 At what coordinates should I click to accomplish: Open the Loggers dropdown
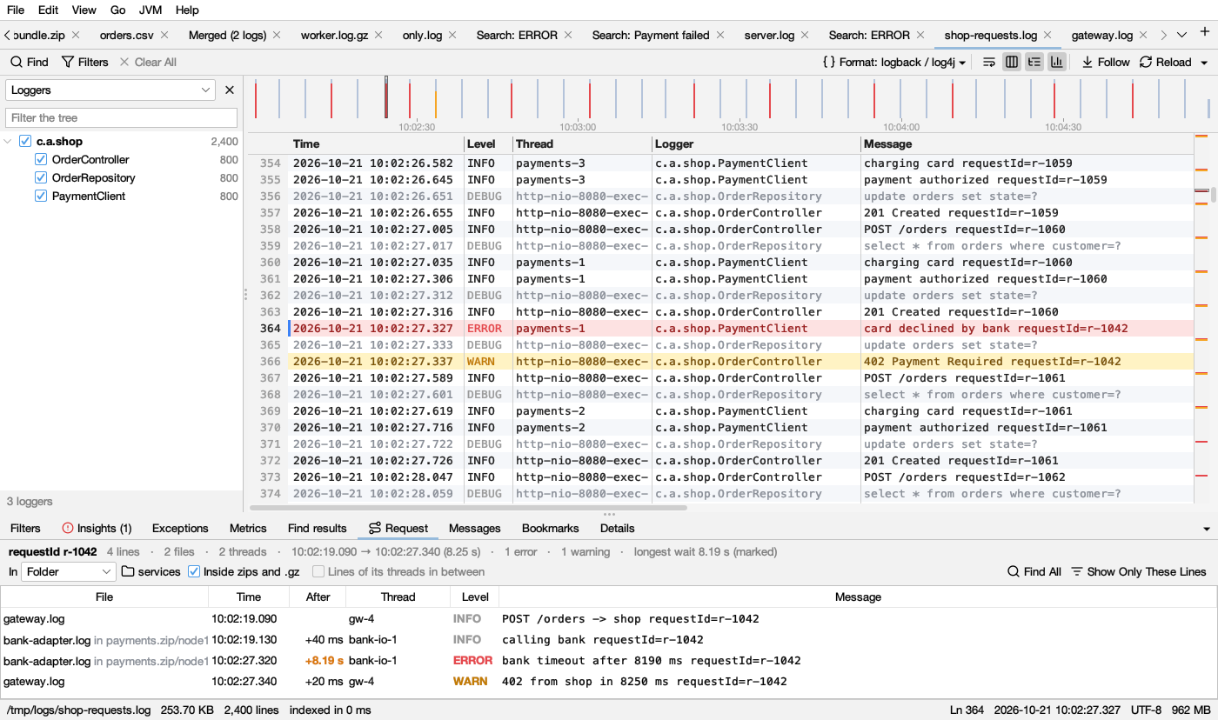click(110, 90)
